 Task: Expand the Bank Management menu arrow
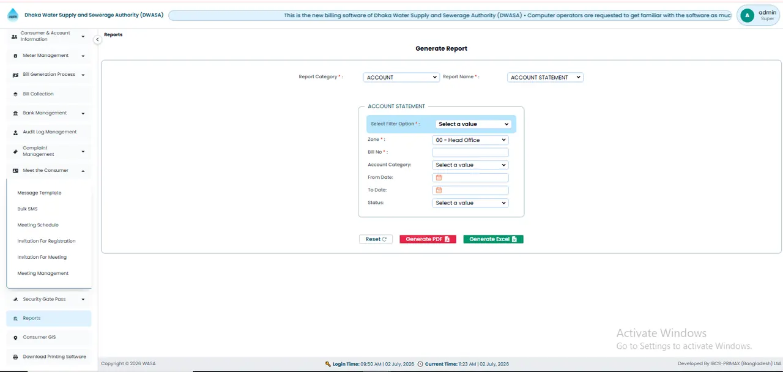click(x=83, y=113)
